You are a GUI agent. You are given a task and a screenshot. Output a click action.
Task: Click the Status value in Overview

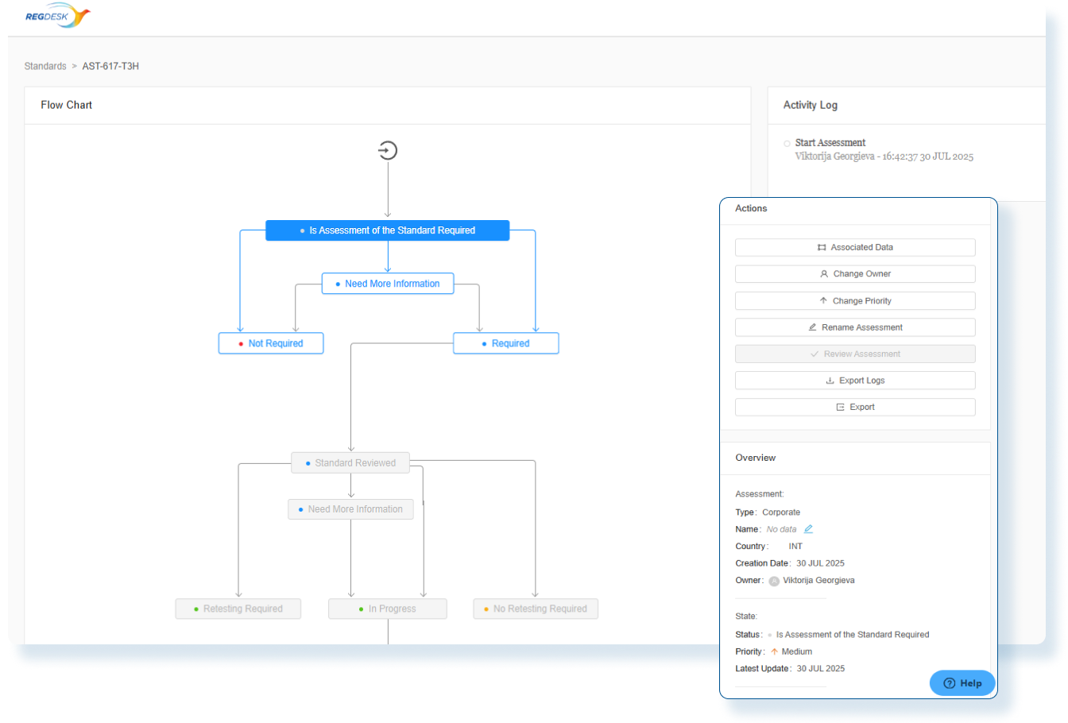click(853, 635)
